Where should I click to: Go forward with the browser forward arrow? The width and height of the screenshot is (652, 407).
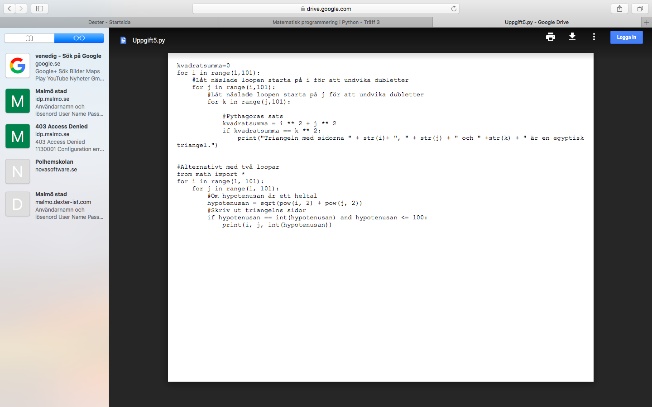click(21, 9)
